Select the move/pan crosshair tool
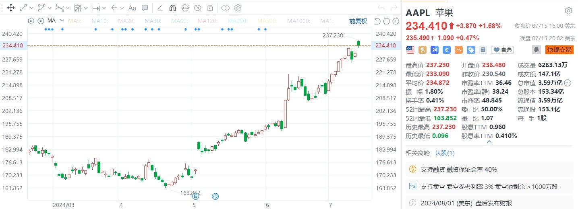 11,8
